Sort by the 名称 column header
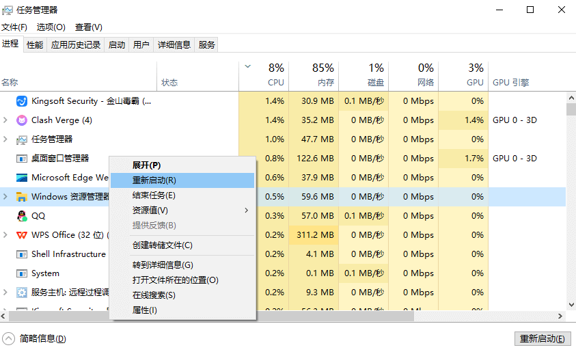Viewport: 576px width, 352px height. pyautogui.click(x=79, y=77)
